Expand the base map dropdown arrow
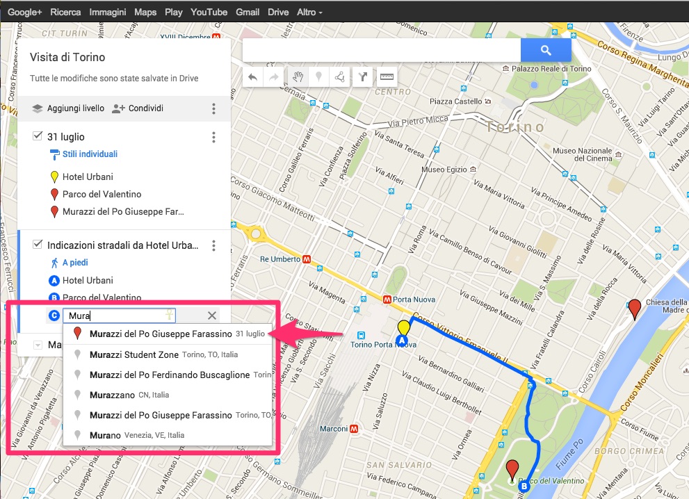 (38, 345)
